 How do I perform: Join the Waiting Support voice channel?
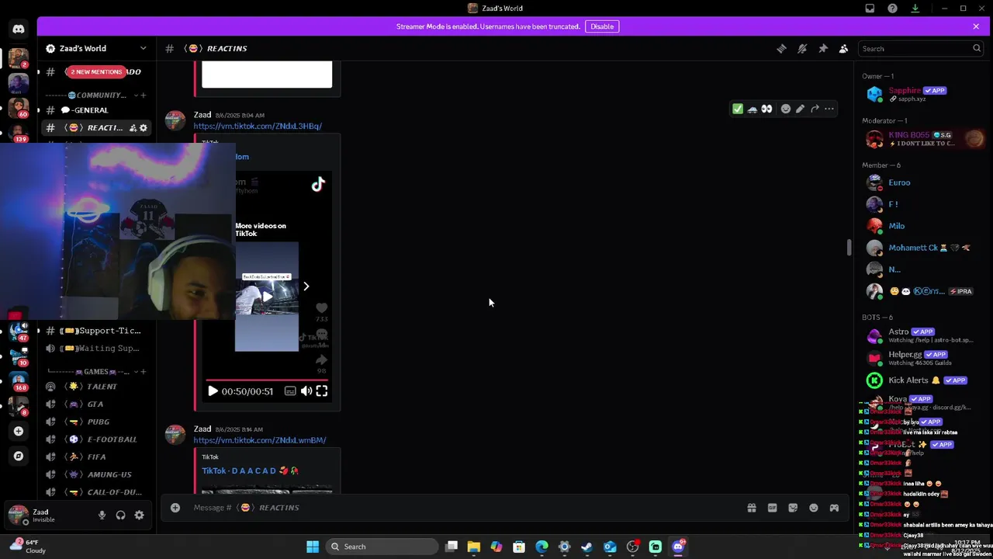(96, 349)
